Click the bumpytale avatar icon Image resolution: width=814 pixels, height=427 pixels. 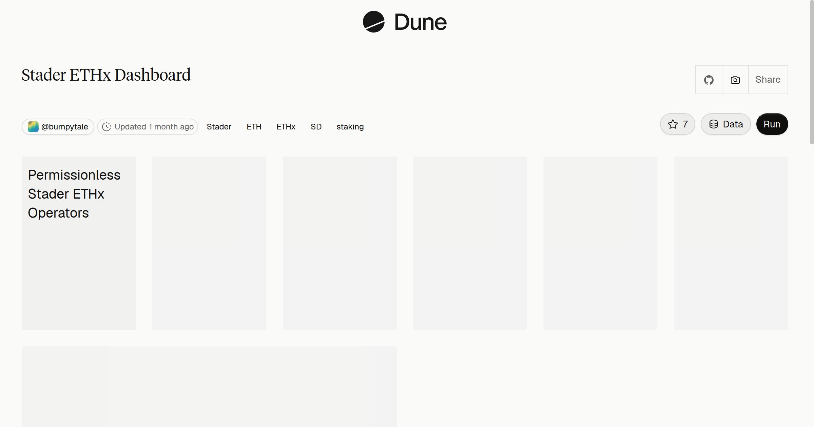point(33,127)
